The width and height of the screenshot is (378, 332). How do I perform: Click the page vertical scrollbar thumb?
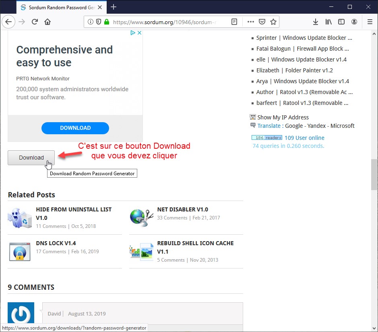tap(374, 174)
